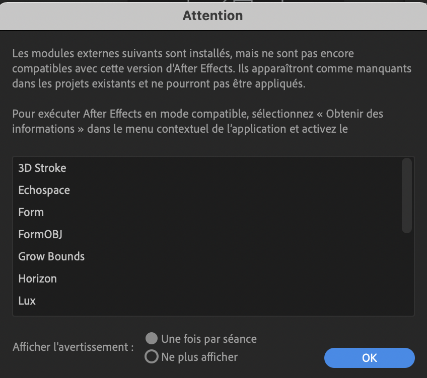Select the "Une fois par séance" radio button
The width and height of the screenshot is (427, 378).
pos(152,338)
